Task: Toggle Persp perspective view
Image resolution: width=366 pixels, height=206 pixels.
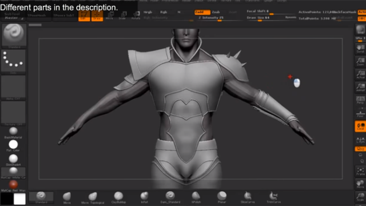Action: [360, 100]
